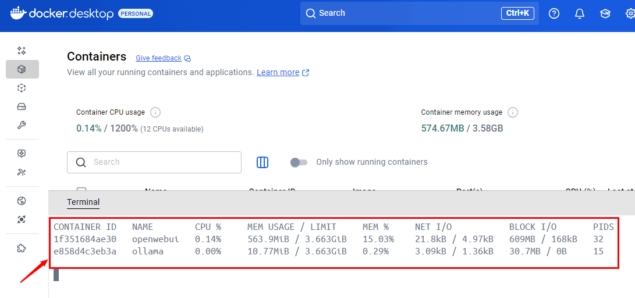Viewport: 635px width, 298px height.
Task: Open Docker Scout shield icon
Action: tap(22, 154)
